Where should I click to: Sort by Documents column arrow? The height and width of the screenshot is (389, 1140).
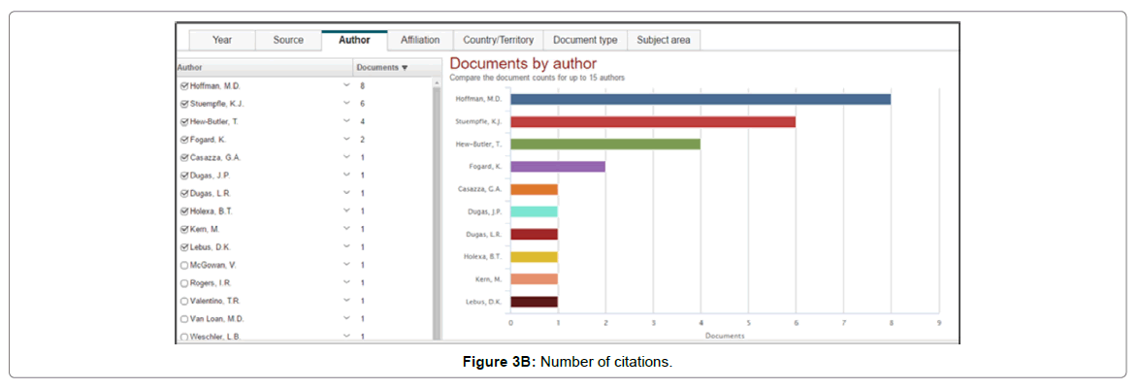pos(405,68)
